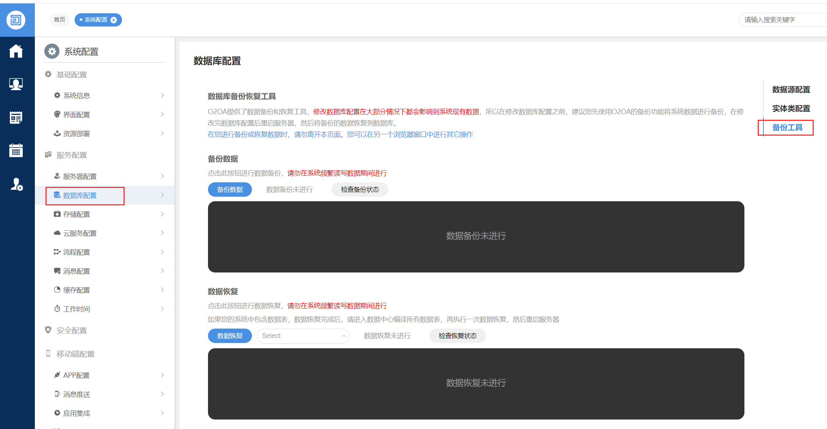
Task: Click the search keyword input field
Action: click(780, 20)
